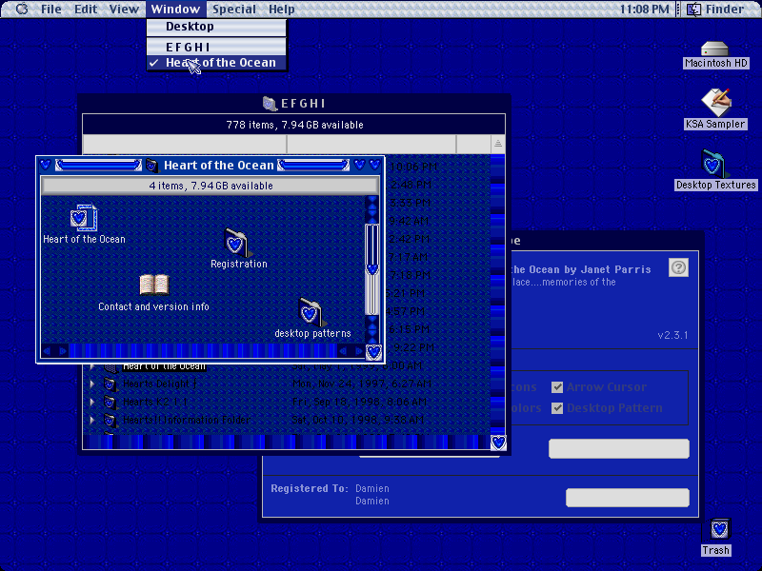Open the Special menu

click(233, 9)
